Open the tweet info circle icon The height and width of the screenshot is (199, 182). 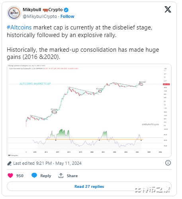[x=168, y=163]
